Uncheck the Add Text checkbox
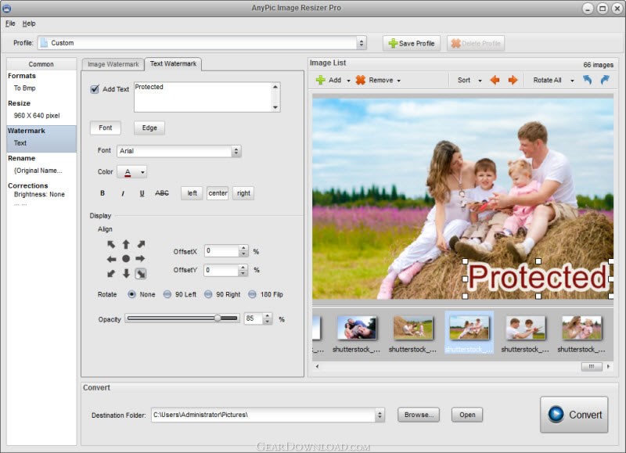The width and height of the screenshot is (626, 453). pos(95,89)
